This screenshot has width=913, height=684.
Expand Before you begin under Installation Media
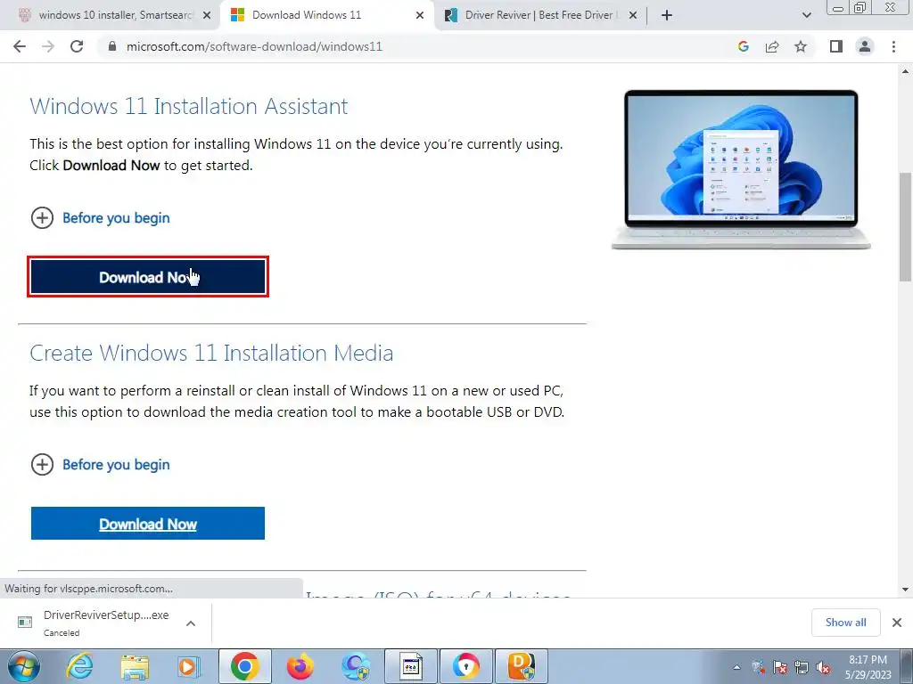pos(100,465)
